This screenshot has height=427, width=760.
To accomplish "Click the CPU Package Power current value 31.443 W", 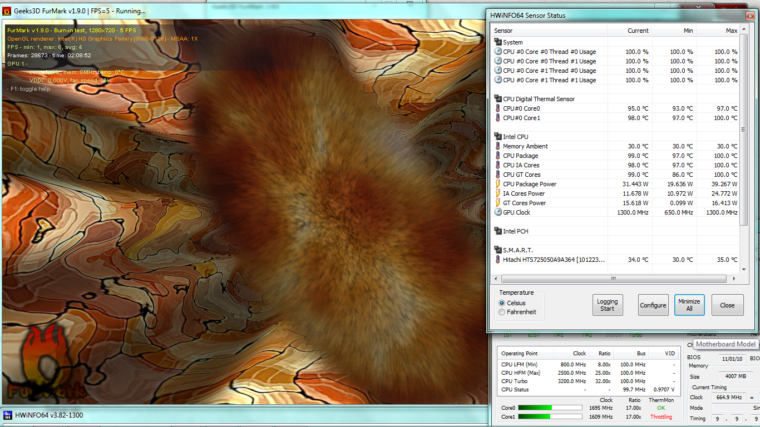I will coord(633,184).
